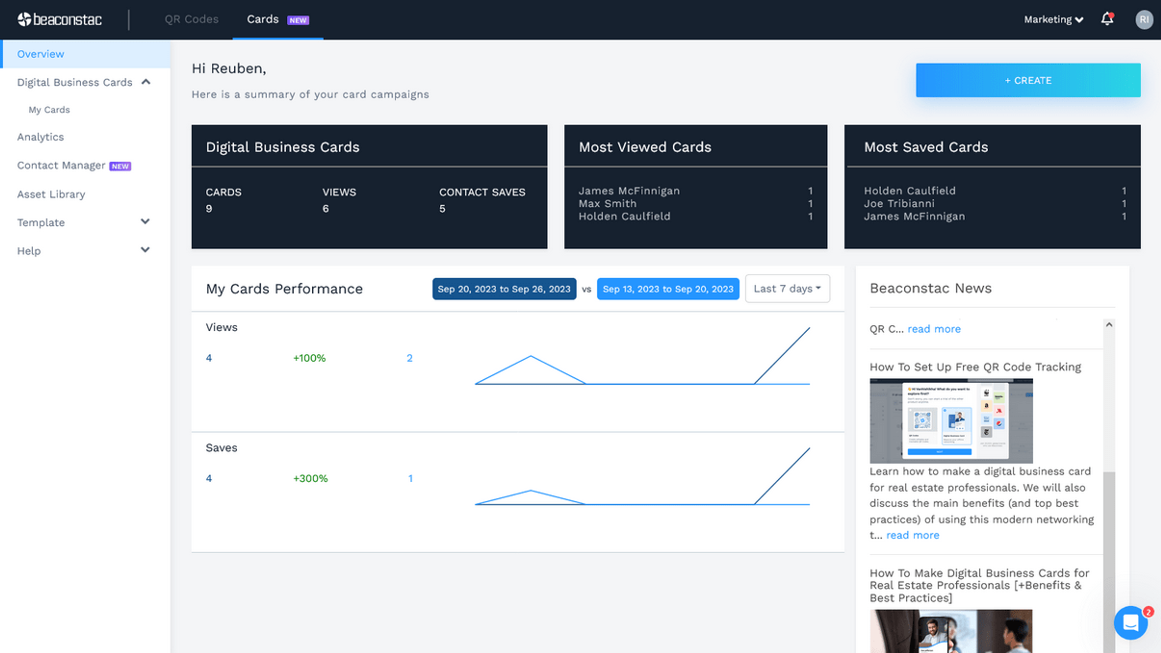Click the Sep 20 to Sep 26 date range

tap(504, 289)
